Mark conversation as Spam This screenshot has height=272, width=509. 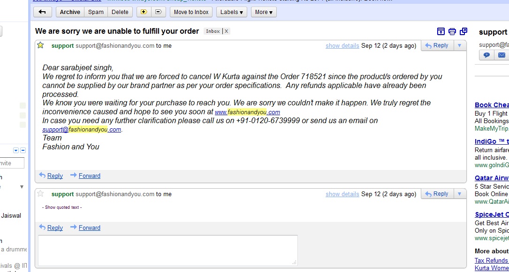pos(96,12)
